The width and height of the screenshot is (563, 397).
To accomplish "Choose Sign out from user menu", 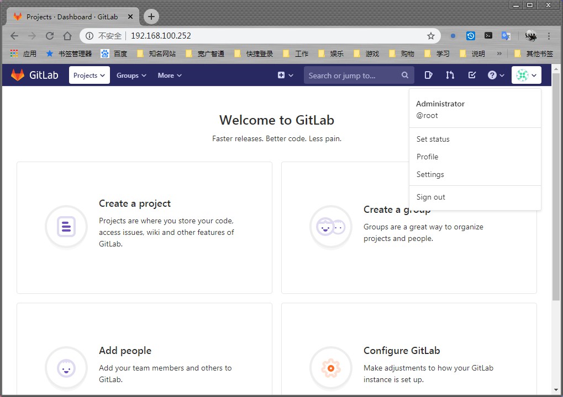I will click(475, 197).
